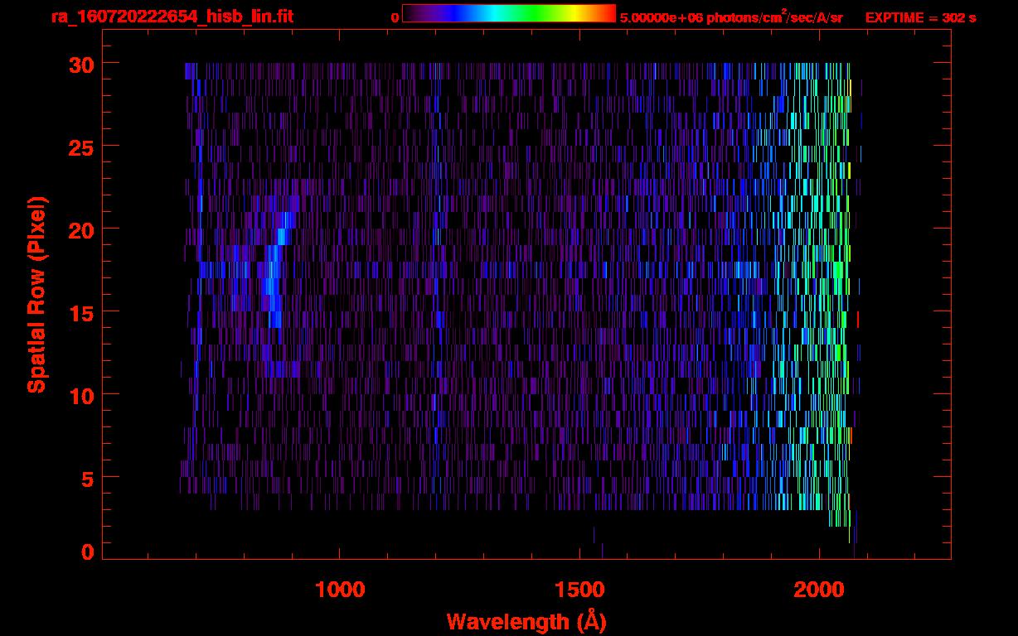Click the color bar maximum value 5.00000e+06 photons/cm²/sec/A/sr
The width and height of the screenshot is (1018, 636).
pyautogui.click(x=731, y=17)
